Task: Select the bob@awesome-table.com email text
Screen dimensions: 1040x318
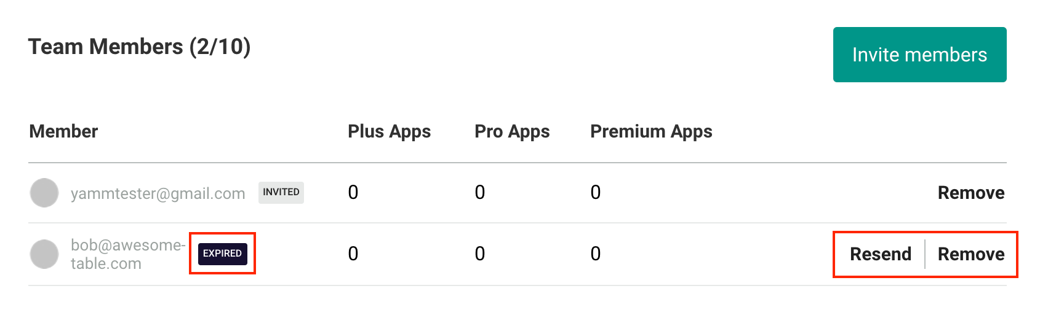Action: [128, 254]
